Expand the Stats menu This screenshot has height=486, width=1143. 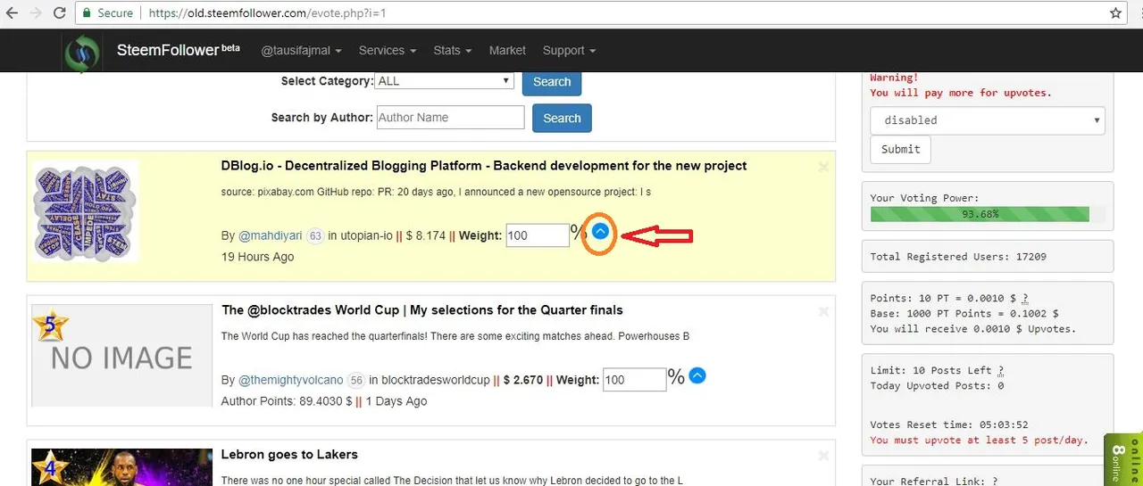[x=453, y=51]
